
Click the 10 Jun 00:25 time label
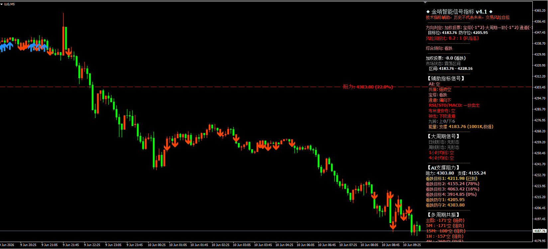point(157,245)
